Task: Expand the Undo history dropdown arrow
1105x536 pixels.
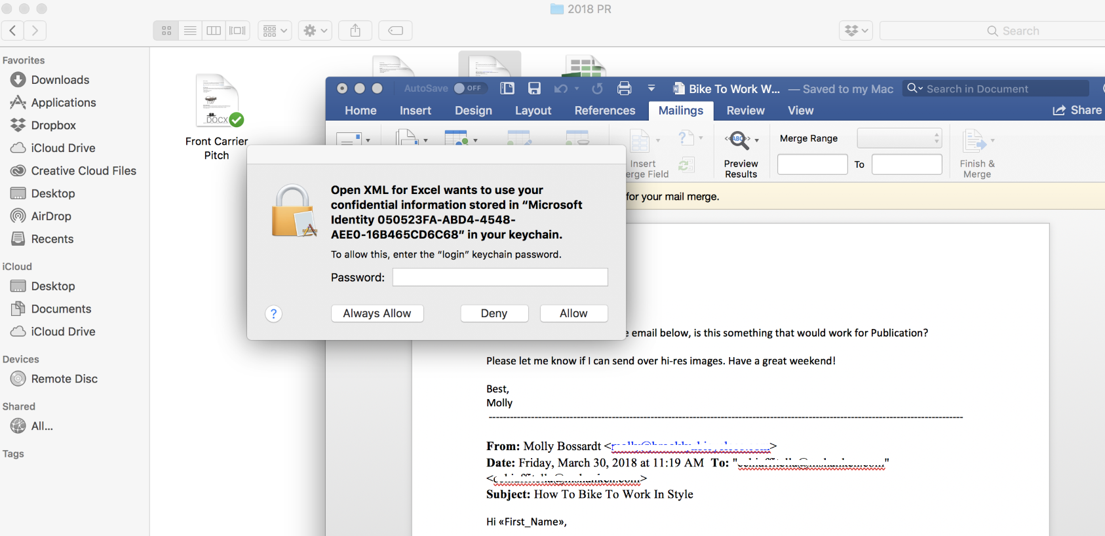Action: coord(577,88)
